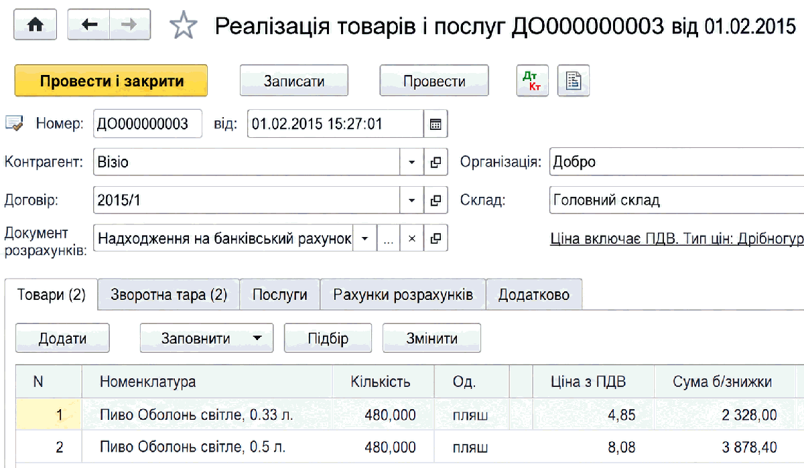Switch to the Зворотна тара (2) tab
The image size is (804, 468).
coord(169,295)
